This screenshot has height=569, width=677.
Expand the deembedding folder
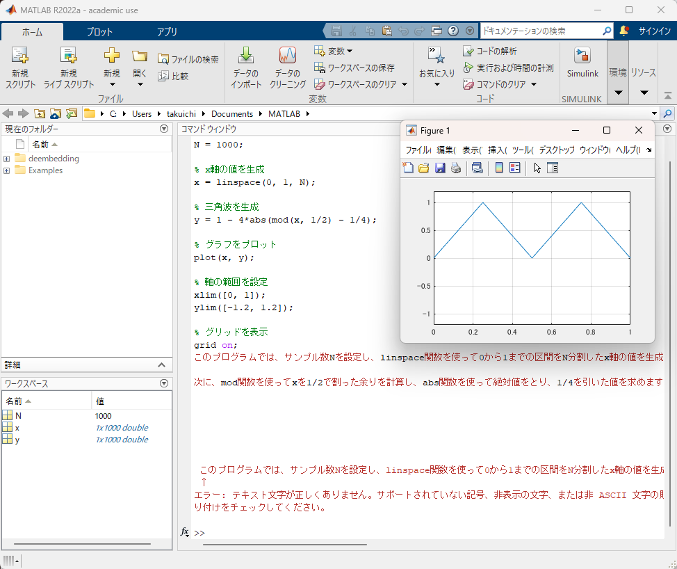coord(6,159)
